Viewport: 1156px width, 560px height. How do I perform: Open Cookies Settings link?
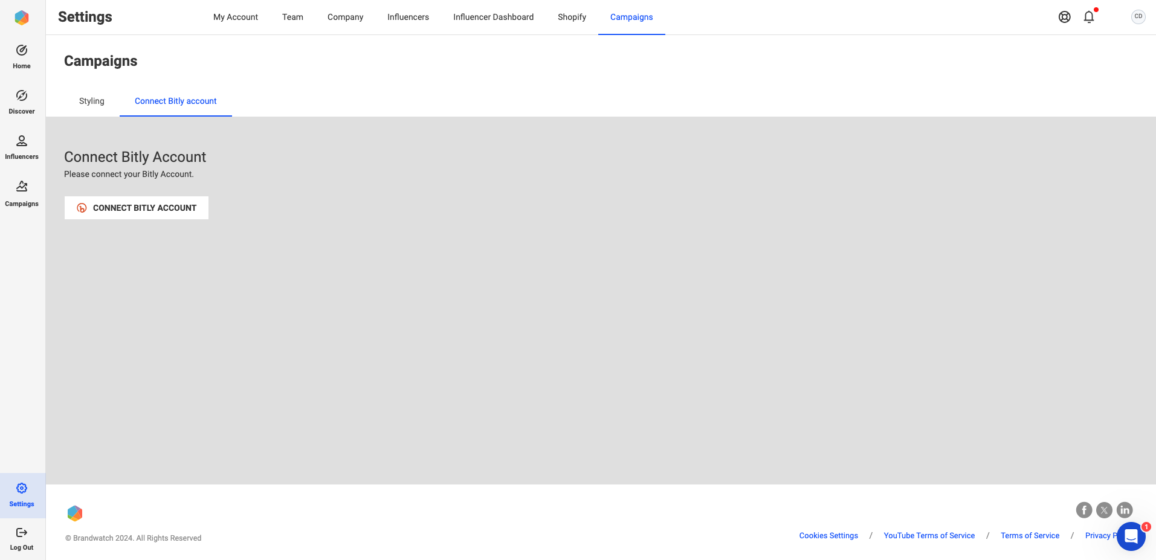pos(828,536)
